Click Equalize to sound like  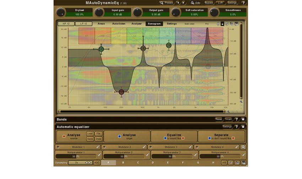(174, 136)
